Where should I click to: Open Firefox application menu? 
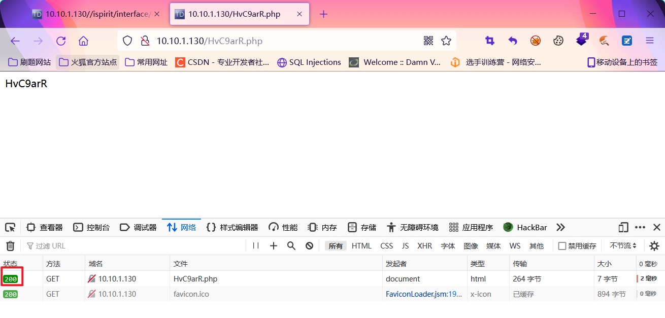[x=650, y=41]
